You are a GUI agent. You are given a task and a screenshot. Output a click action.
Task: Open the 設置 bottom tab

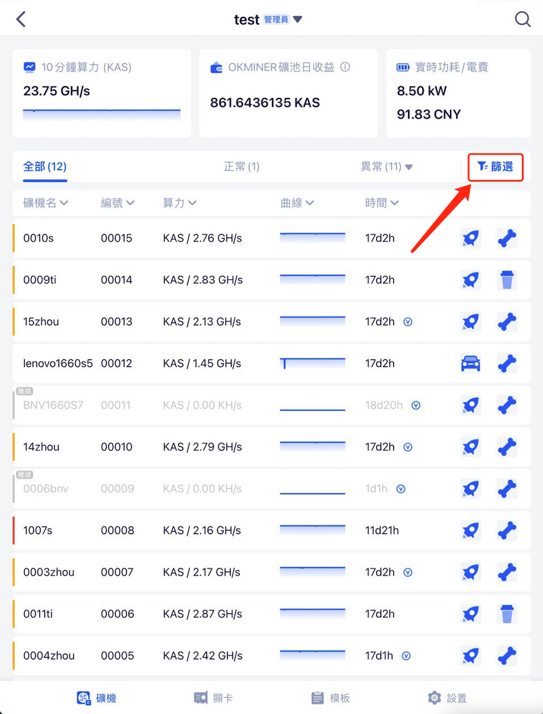tap(448, 698)
